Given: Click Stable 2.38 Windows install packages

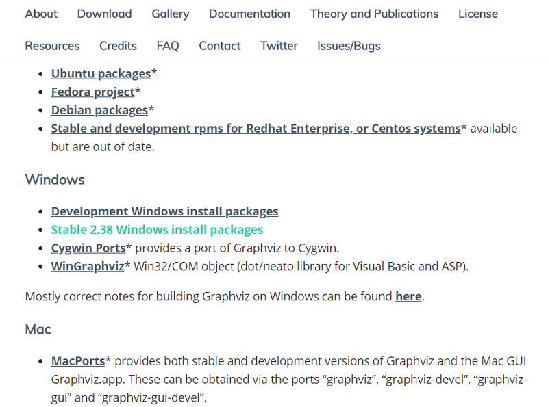Looking at the screenshot, I should click(157, 230).
